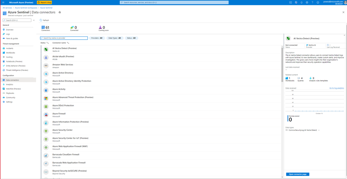Click the Azure Advanced Threat Protection Windows logo
The height and width of the screenshot is (179, 347).
(46, 98)
